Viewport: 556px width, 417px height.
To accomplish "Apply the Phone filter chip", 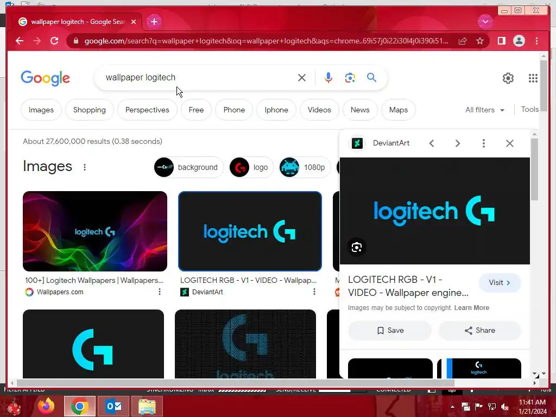I will coord(234,110).
